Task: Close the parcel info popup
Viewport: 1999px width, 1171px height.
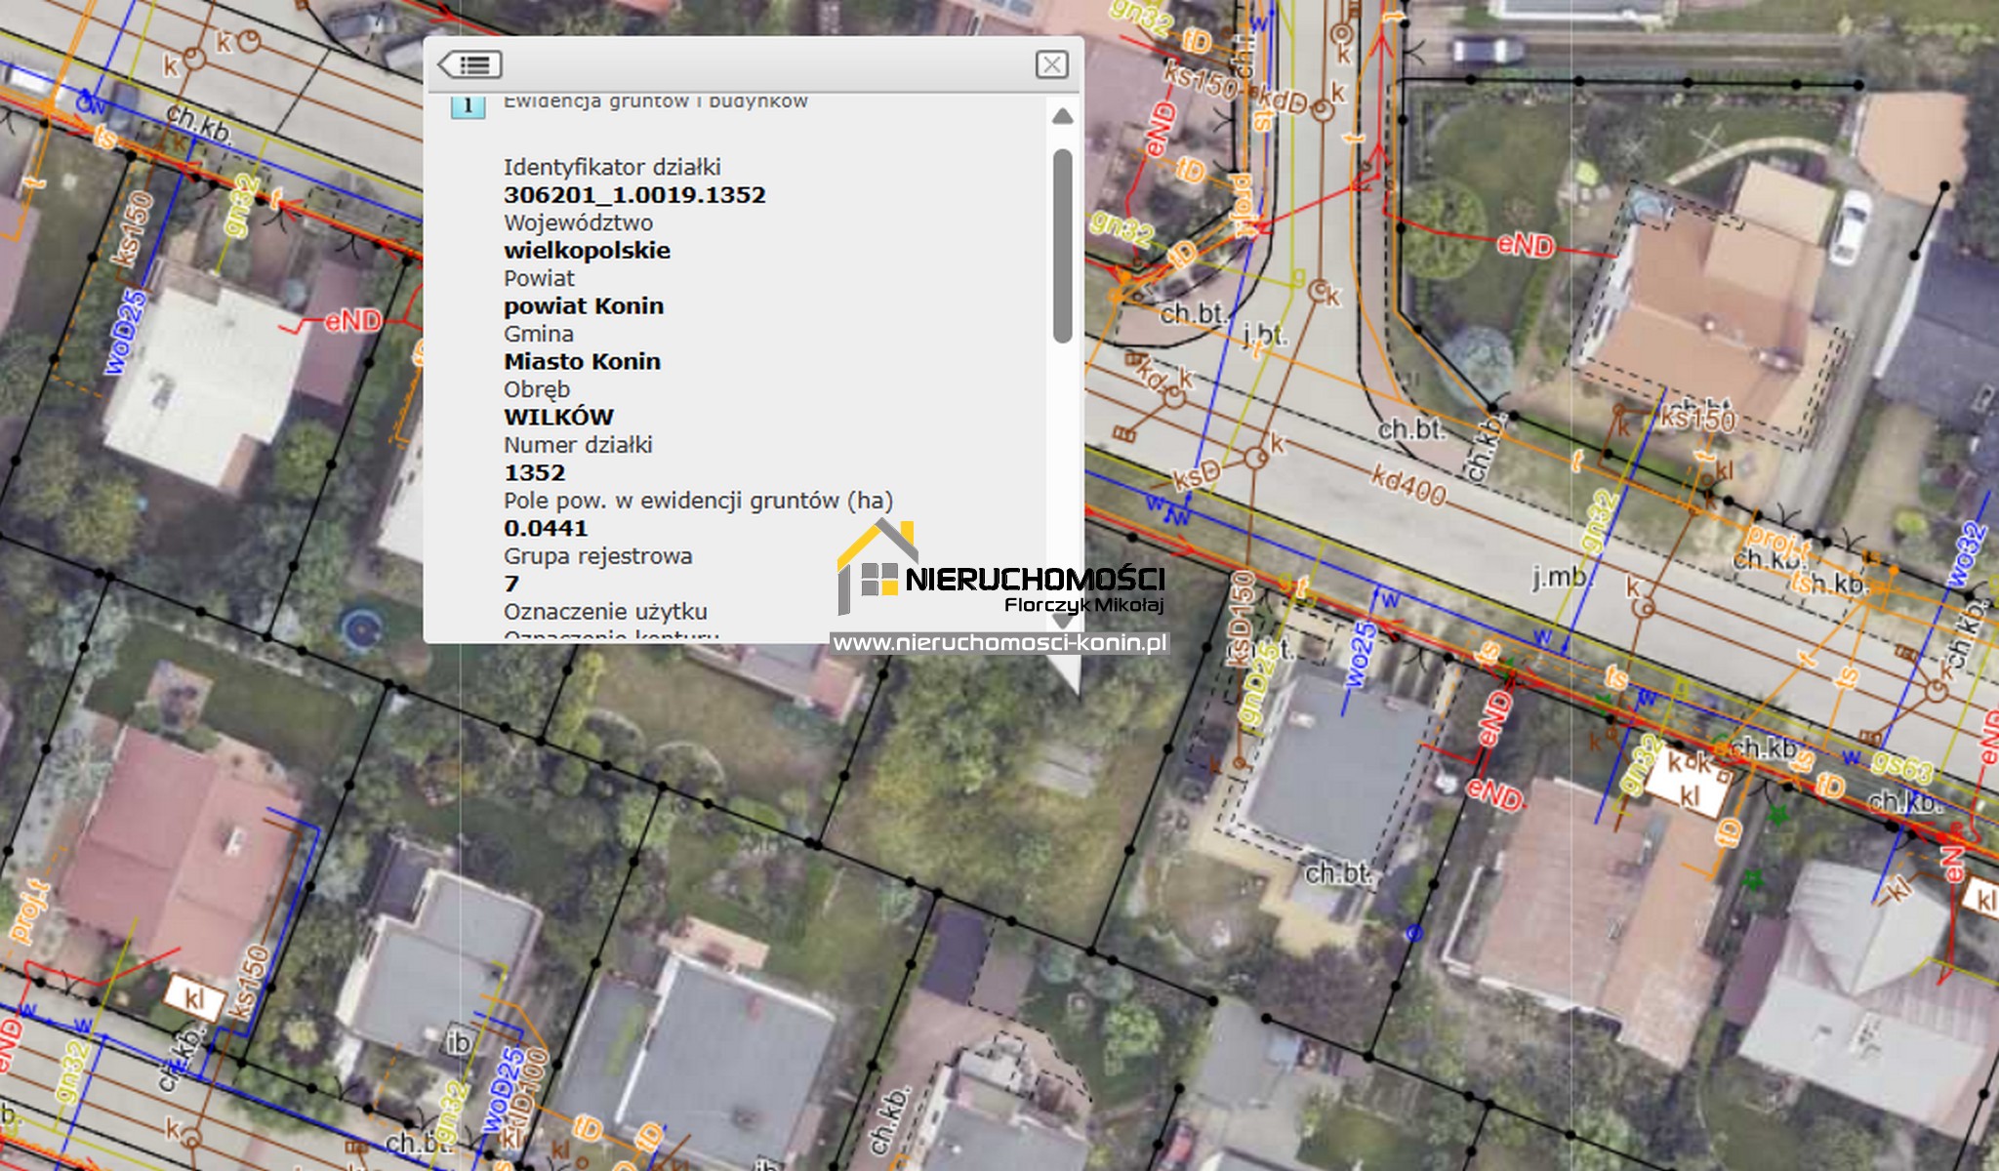Action: coord(1051,64)
